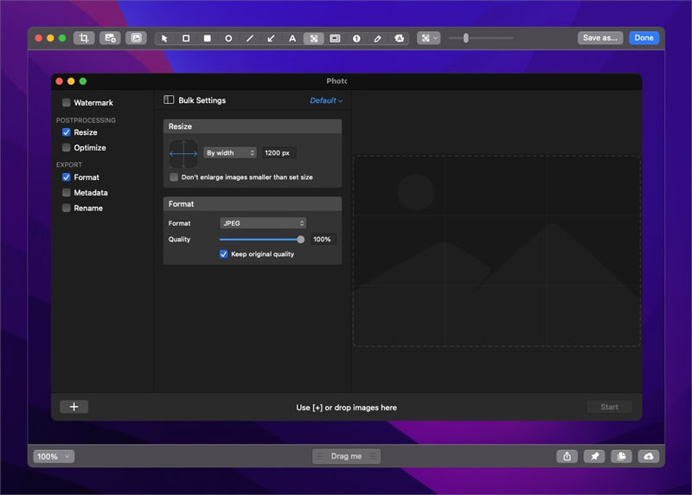Click the POSTPROCESSING sidebar heading
The height and width of the screenshot is (495, 692).
[x=86, y=120]
